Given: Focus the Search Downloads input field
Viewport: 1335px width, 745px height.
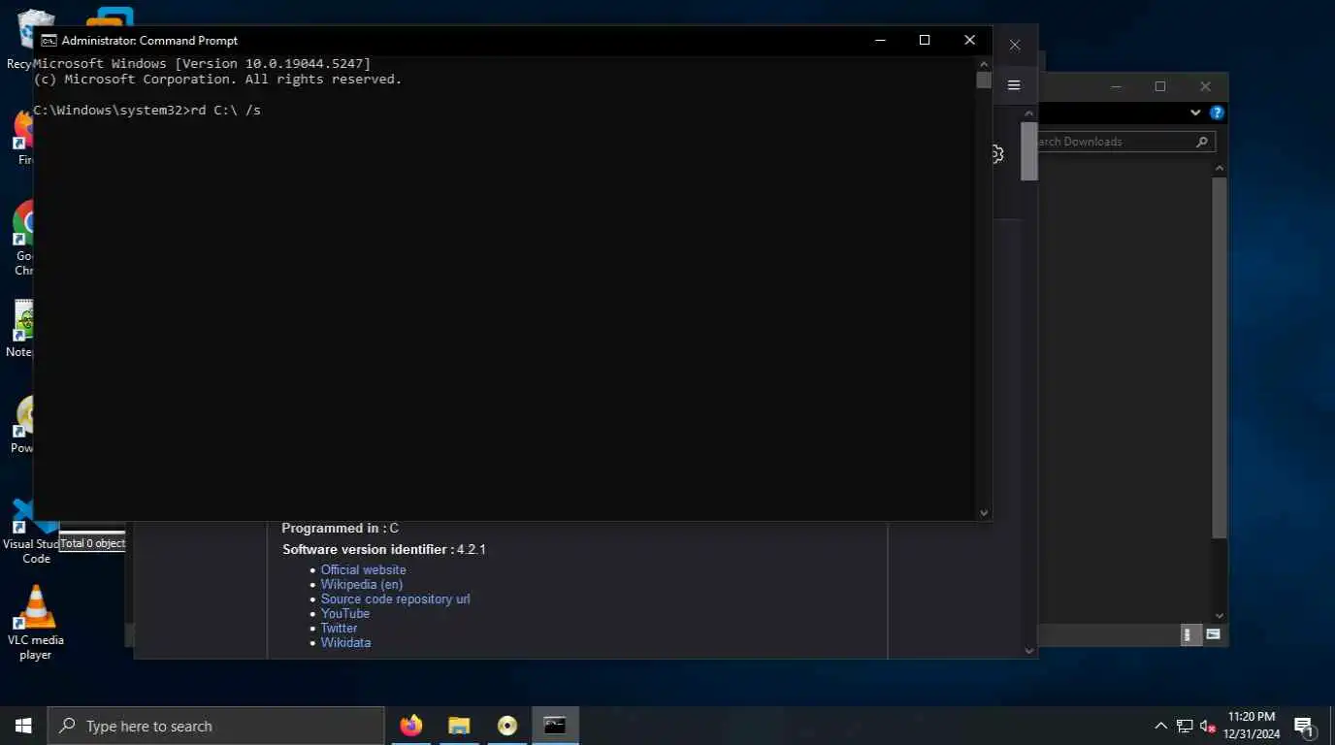Looking at the screenshot, I should (x=1114, y=142).
